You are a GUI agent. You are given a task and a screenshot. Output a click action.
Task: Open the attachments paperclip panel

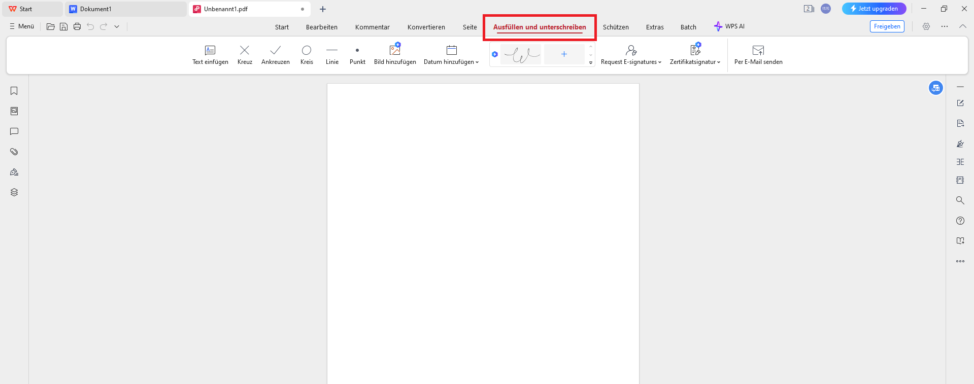[14, 152]
